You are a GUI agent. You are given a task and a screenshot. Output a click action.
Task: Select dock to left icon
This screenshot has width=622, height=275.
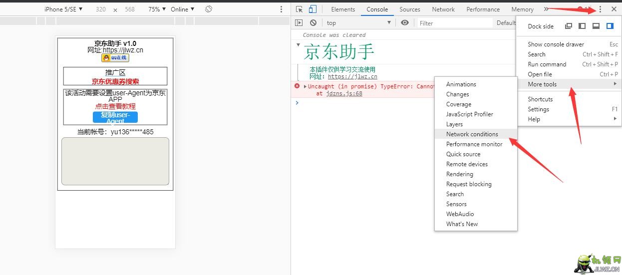(582, 26)
